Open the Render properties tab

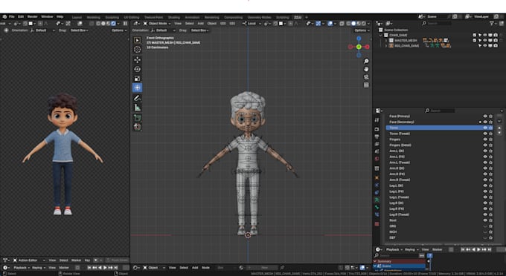377,129
